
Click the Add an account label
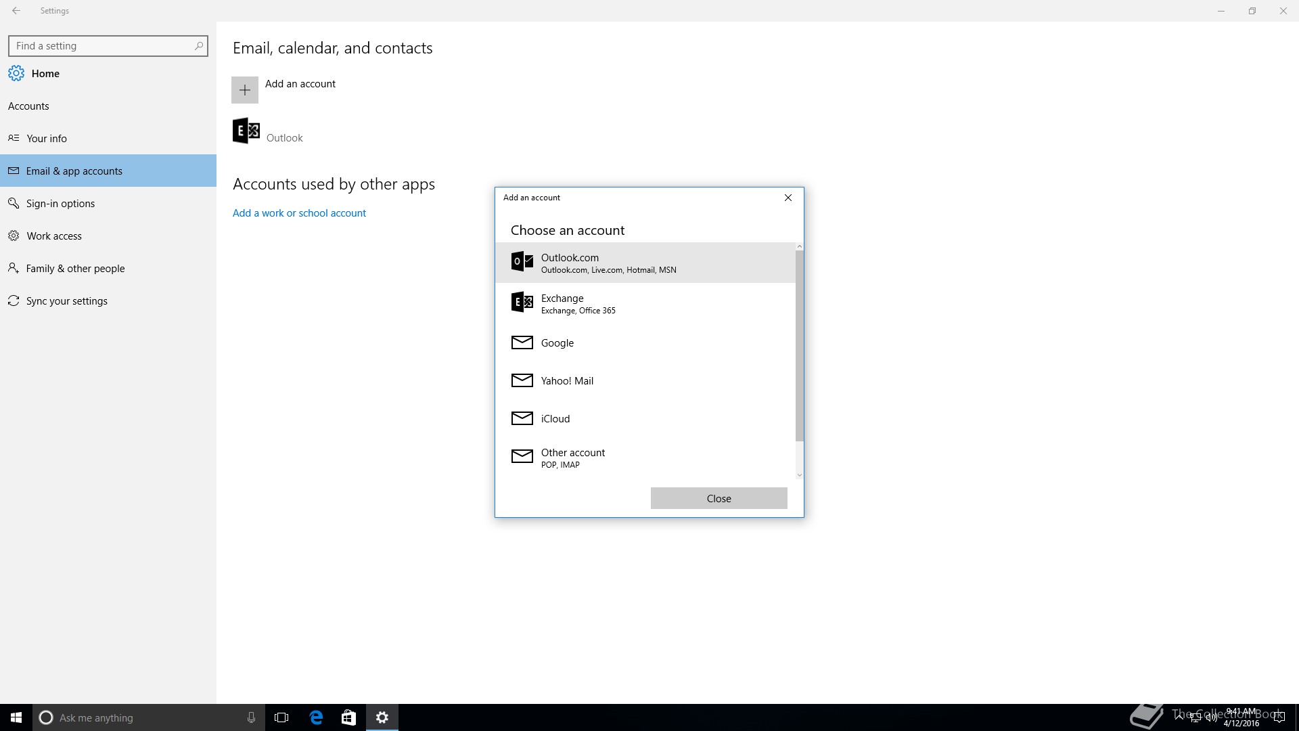(x=300, y=84)
